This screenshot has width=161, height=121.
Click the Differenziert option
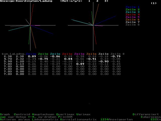[146, 114]
